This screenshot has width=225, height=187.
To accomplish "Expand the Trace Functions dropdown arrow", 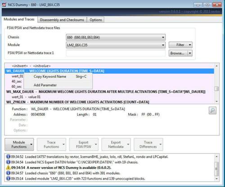I will click(x=63, y=144).
